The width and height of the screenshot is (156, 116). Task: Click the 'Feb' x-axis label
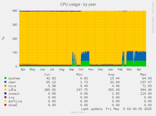point(120,69)
